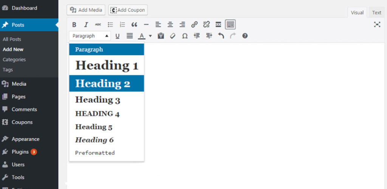Remove link with the unlink icon
Image resolution: width=387 pixels, height=189 pixels.
pyautogui.click(x=206, y=25)
